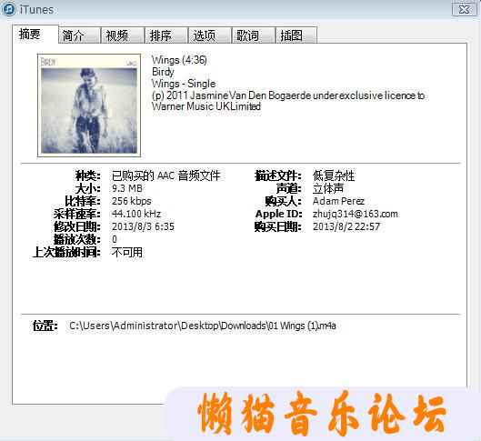Viewport: 481px width, 441px height.
Task: Click the Birdy Wings album artwork
Action: (89, 105)
